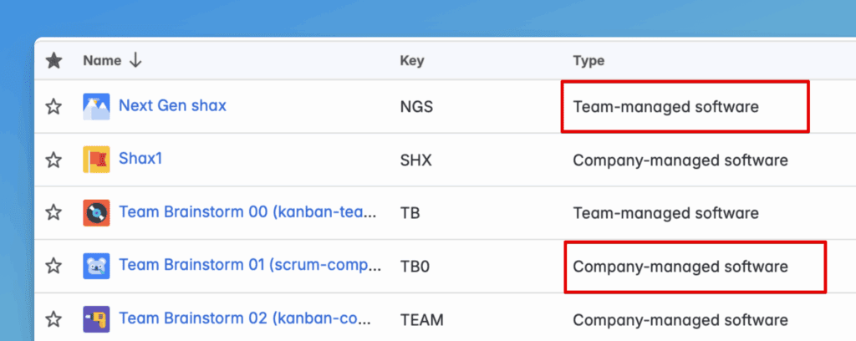The width and height of the screenshot is (856, 341).
Task: Star the Shax1 project
Action: click(53, 160)
